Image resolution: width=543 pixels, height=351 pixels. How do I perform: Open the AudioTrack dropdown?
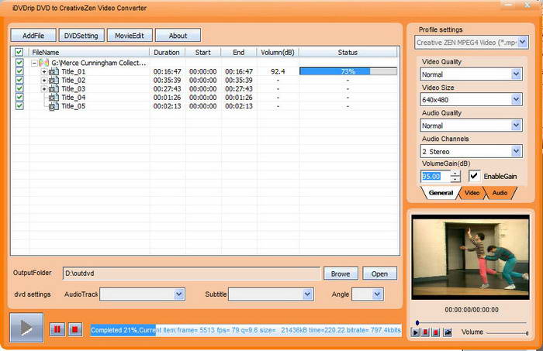coord(178,294)
